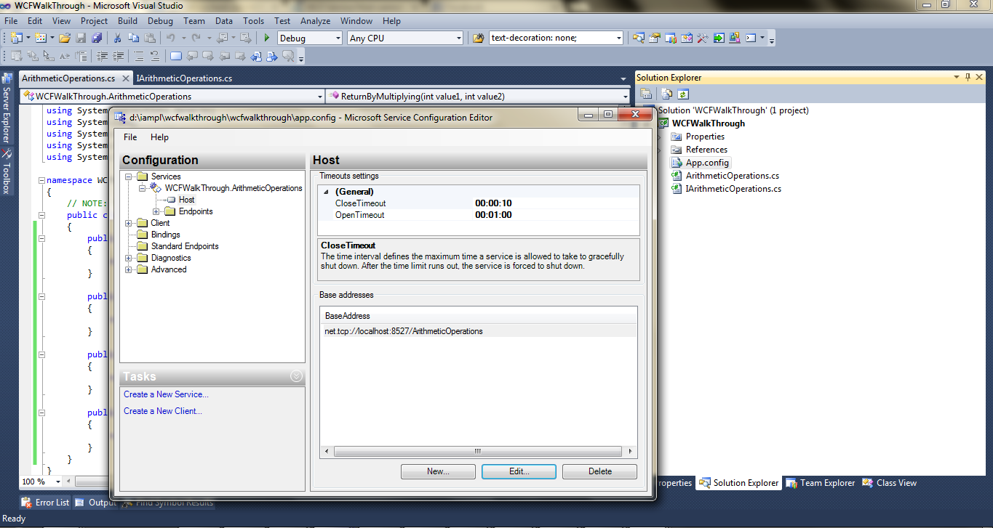The image size is (993, 528).
Task: Switch to the Team Explorer tab
Action: pos(821,483)
